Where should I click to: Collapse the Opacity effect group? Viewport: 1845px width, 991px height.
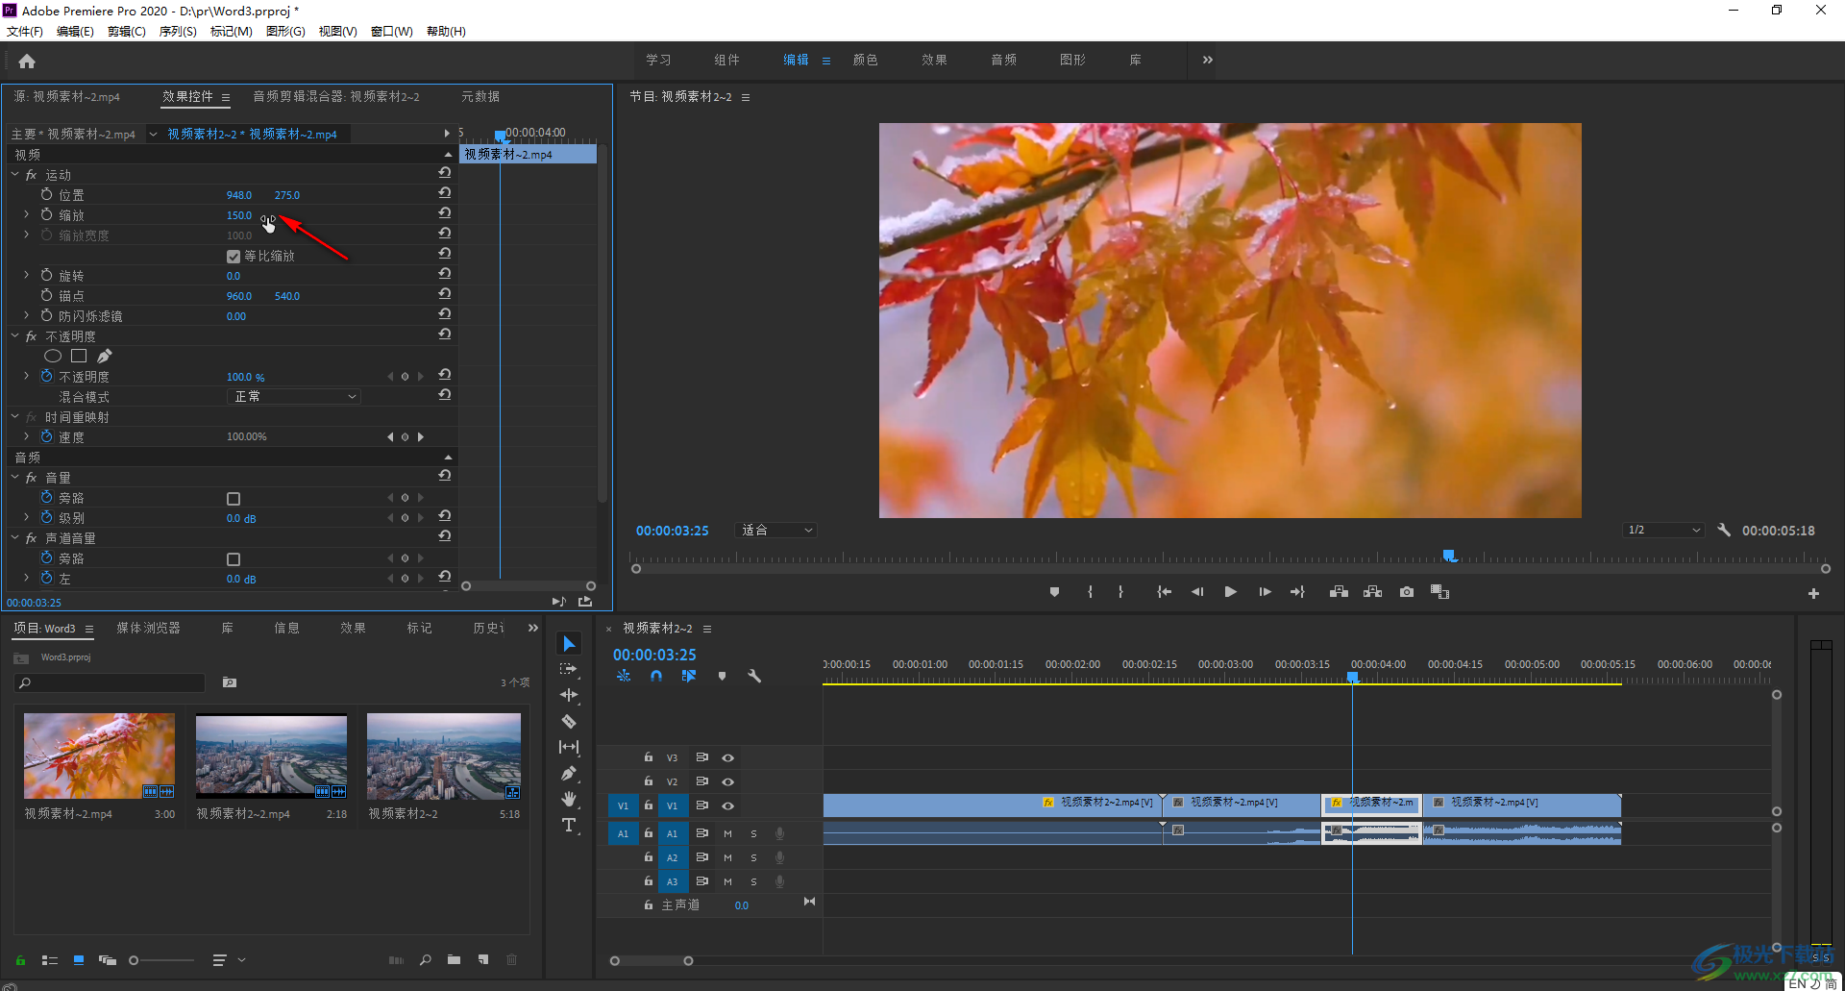pos(15,335)
